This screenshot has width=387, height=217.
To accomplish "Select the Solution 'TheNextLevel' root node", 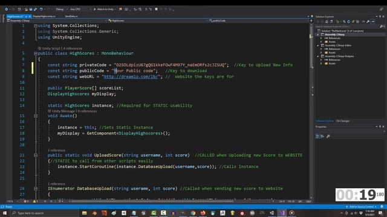I will [x=342, y=31].
